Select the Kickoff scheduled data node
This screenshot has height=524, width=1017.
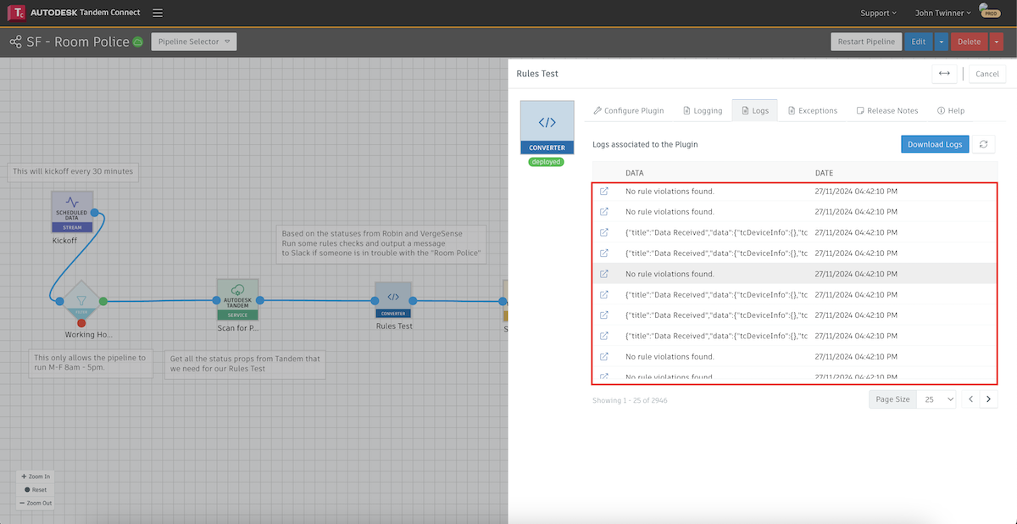pyautogui.click(x=72, y=211)
